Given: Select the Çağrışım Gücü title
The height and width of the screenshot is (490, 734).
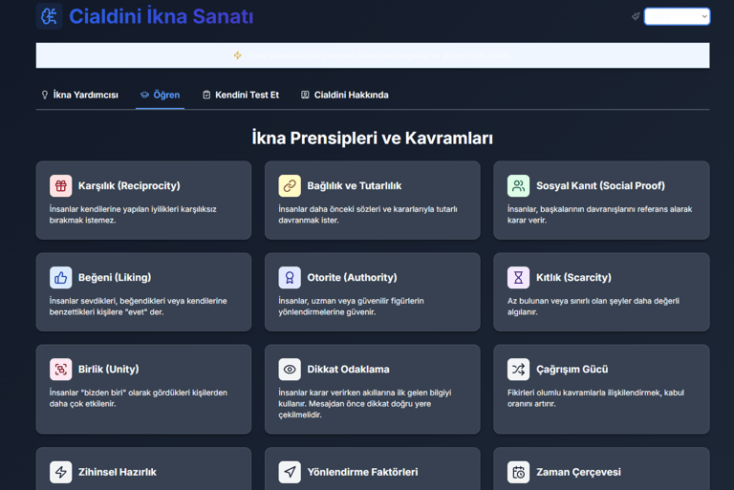Looking at the screenshot, I should pyautogui.click(x=572, y=370).
